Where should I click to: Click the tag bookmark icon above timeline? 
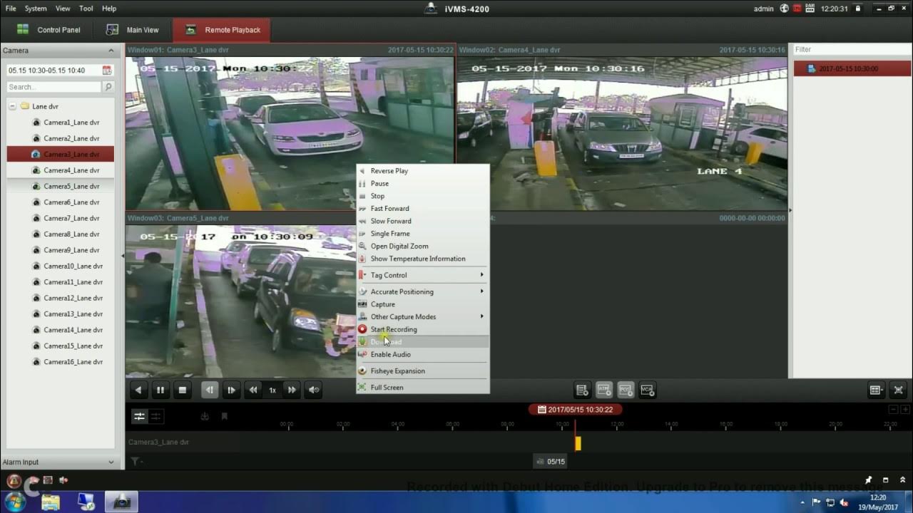pos(224,416)
